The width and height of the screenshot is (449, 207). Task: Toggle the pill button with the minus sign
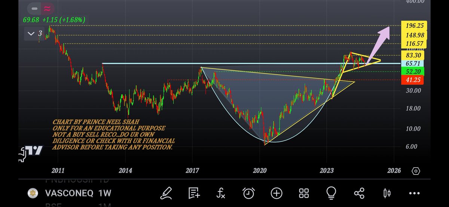pyautogui.click(x=34, y=8)
